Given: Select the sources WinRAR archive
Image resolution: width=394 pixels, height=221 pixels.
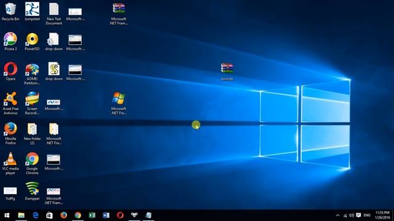Looking at the screenshot, I should pyautogui.click(x=227, y=71).
